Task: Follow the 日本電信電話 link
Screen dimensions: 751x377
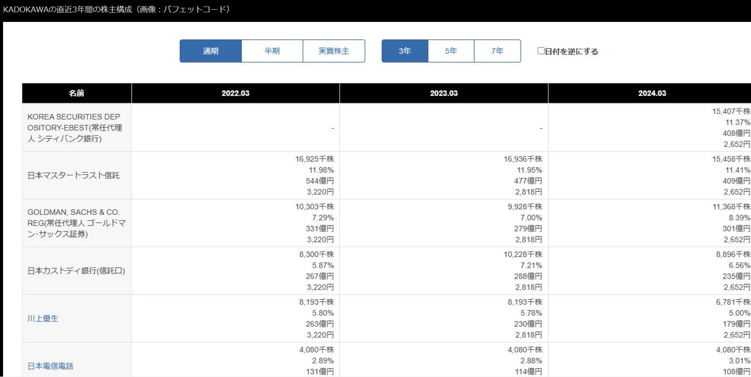Action: [x=50, y=366]
